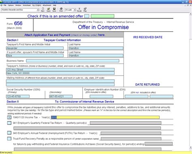This screenshot has width=192, height=154.
Task: Click the spouse Last Name field
Action: pyautogui.click(x=96, y=56)
